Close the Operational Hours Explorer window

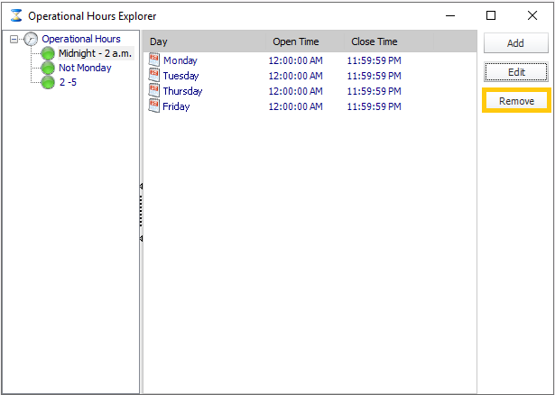(532, 15)
